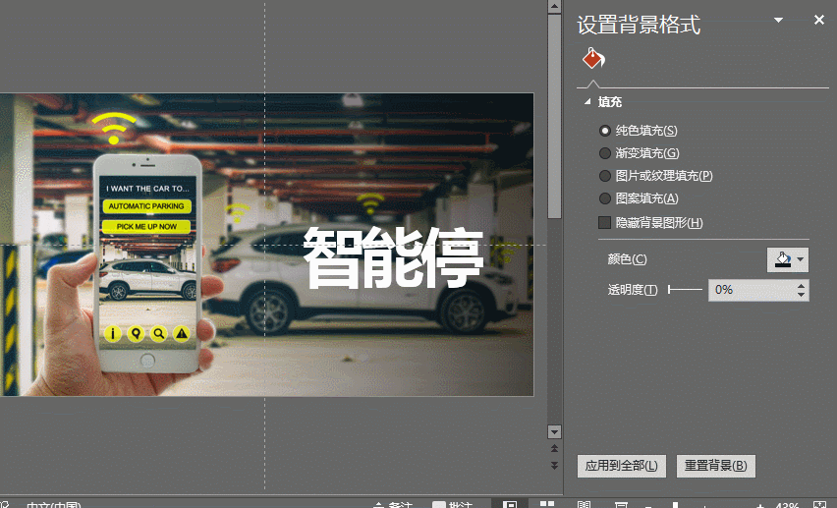
Task: Focus the transparency 0% input field
Action: pos(752,290)
